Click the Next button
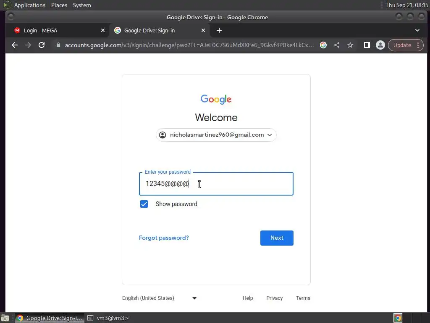Image resolution: width=430 pixels, height=323 pixels. pos(277,238)
